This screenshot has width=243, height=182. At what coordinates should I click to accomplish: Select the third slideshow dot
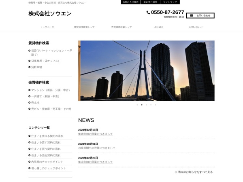pos(146,105)
